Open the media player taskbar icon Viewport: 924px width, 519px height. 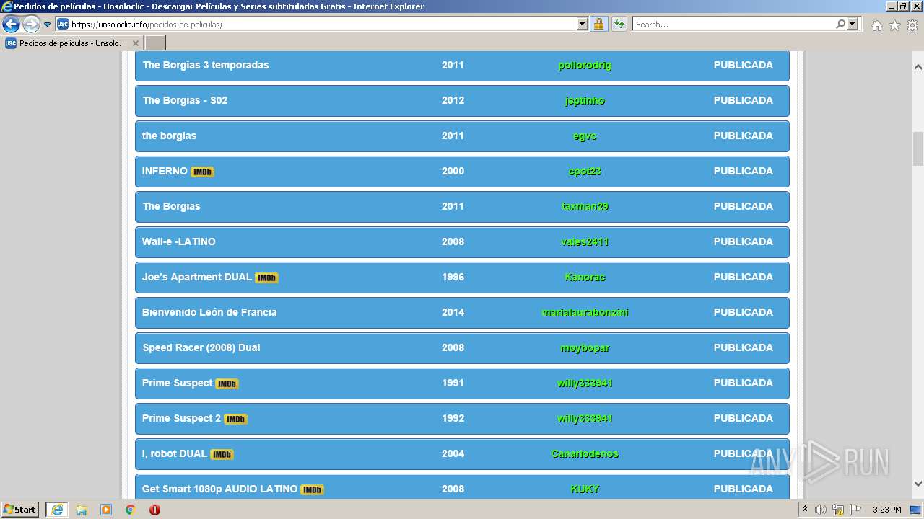coord(106,510)
